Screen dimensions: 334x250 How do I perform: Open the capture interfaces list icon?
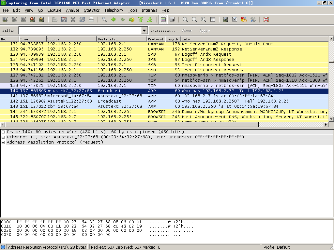point(5,20)
